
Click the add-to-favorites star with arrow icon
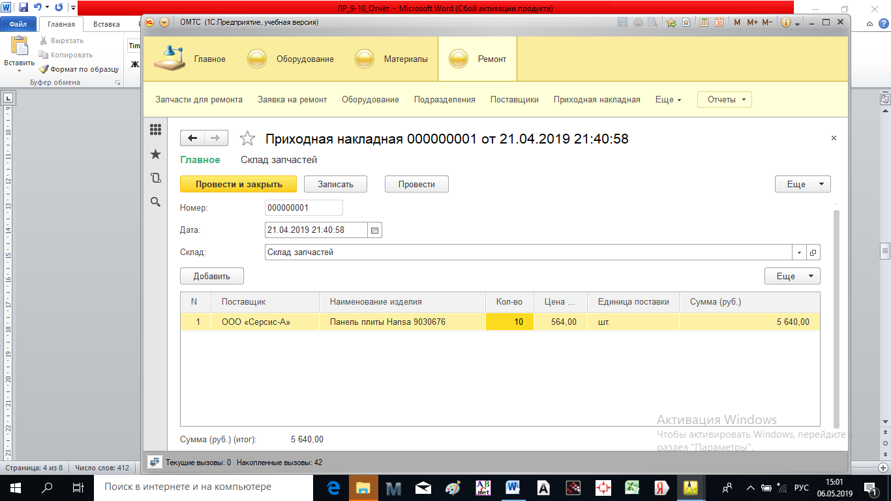672,22
